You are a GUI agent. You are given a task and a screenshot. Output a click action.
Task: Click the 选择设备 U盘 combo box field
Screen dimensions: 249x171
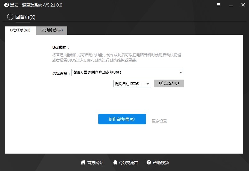click(x=125, y=72)
